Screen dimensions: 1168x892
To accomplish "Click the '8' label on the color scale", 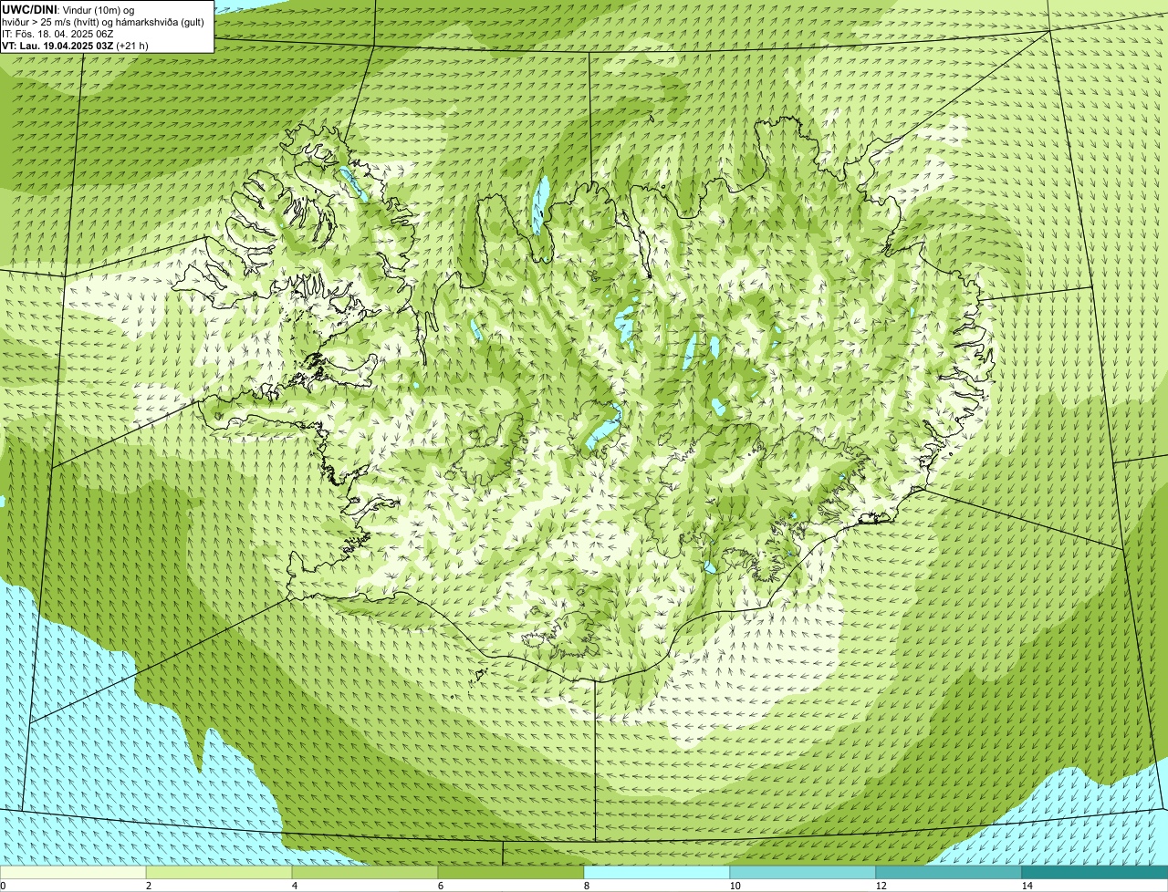I will (586, 886).
